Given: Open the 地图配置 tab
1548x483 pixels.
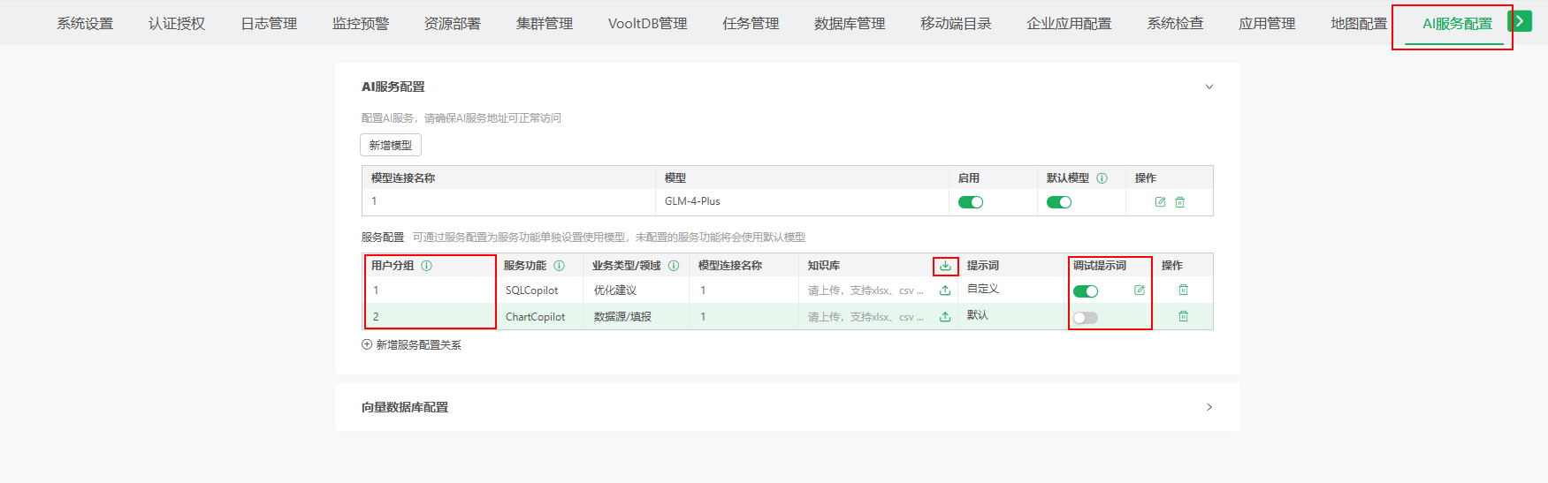Looking at the screenshot, I should 1359,24.
